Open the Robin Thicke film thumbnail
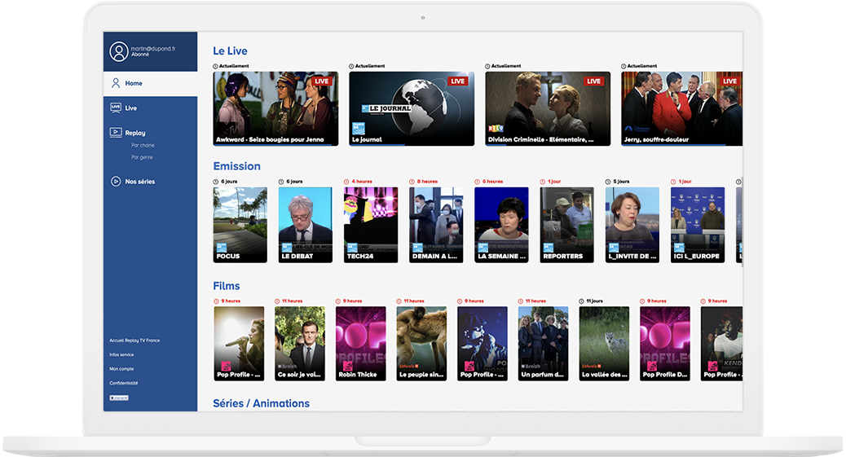The height and width of the screenshot is (457, 846). tap(360, 344)
